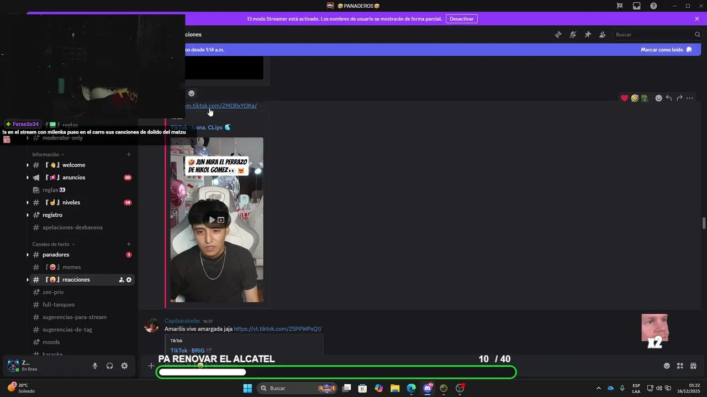707x397 pixels.
Task: React with the green frog emoji
Action: coord(645,98)
